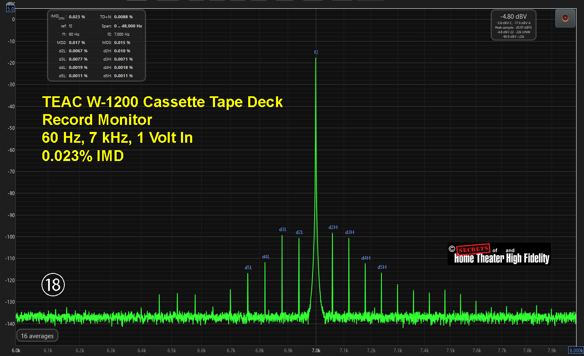
Task: Click the -4.80 dBV level readout
Action: (513, 17)
